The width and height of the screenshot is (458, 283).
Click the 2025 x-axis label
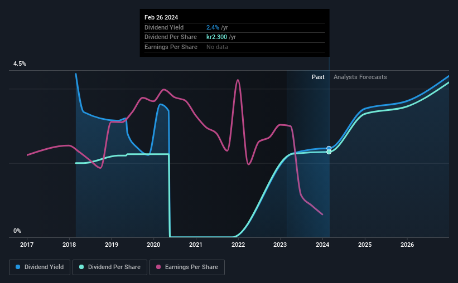pyautogui.click(x=365, y=245)
